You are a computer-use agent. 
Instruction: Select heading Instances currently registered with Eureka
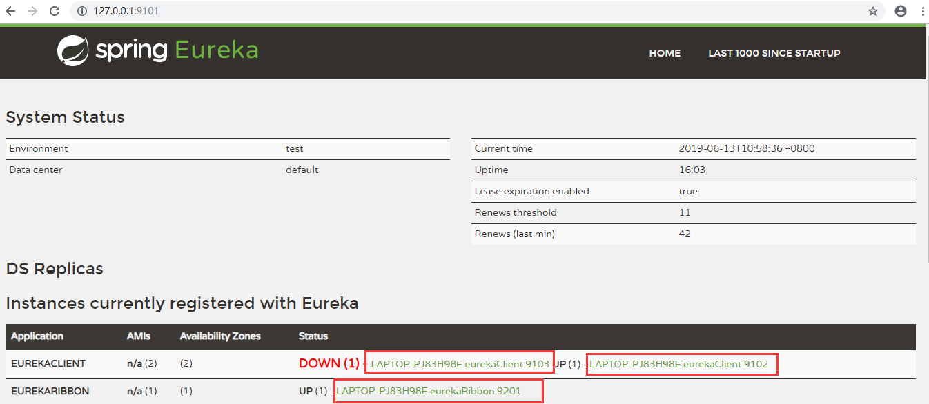[182, 303]
